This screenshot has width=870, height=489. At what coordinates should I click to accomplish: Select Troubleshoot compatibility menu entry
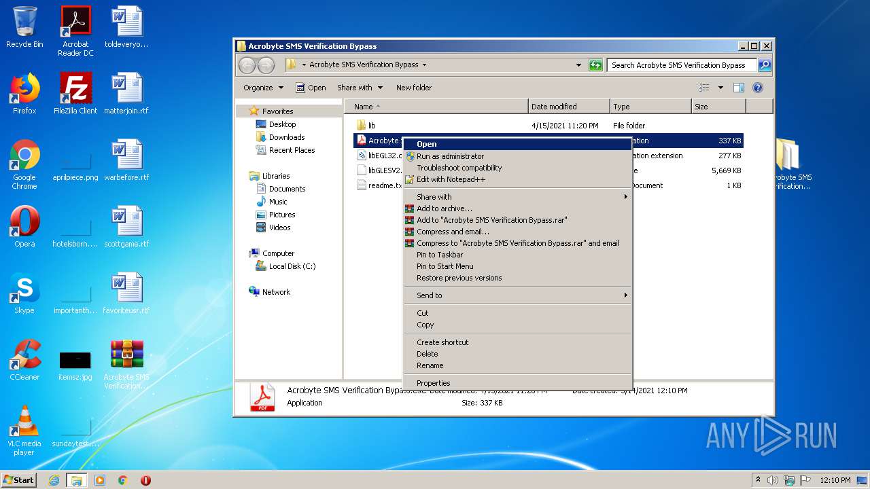click(517, 168)
